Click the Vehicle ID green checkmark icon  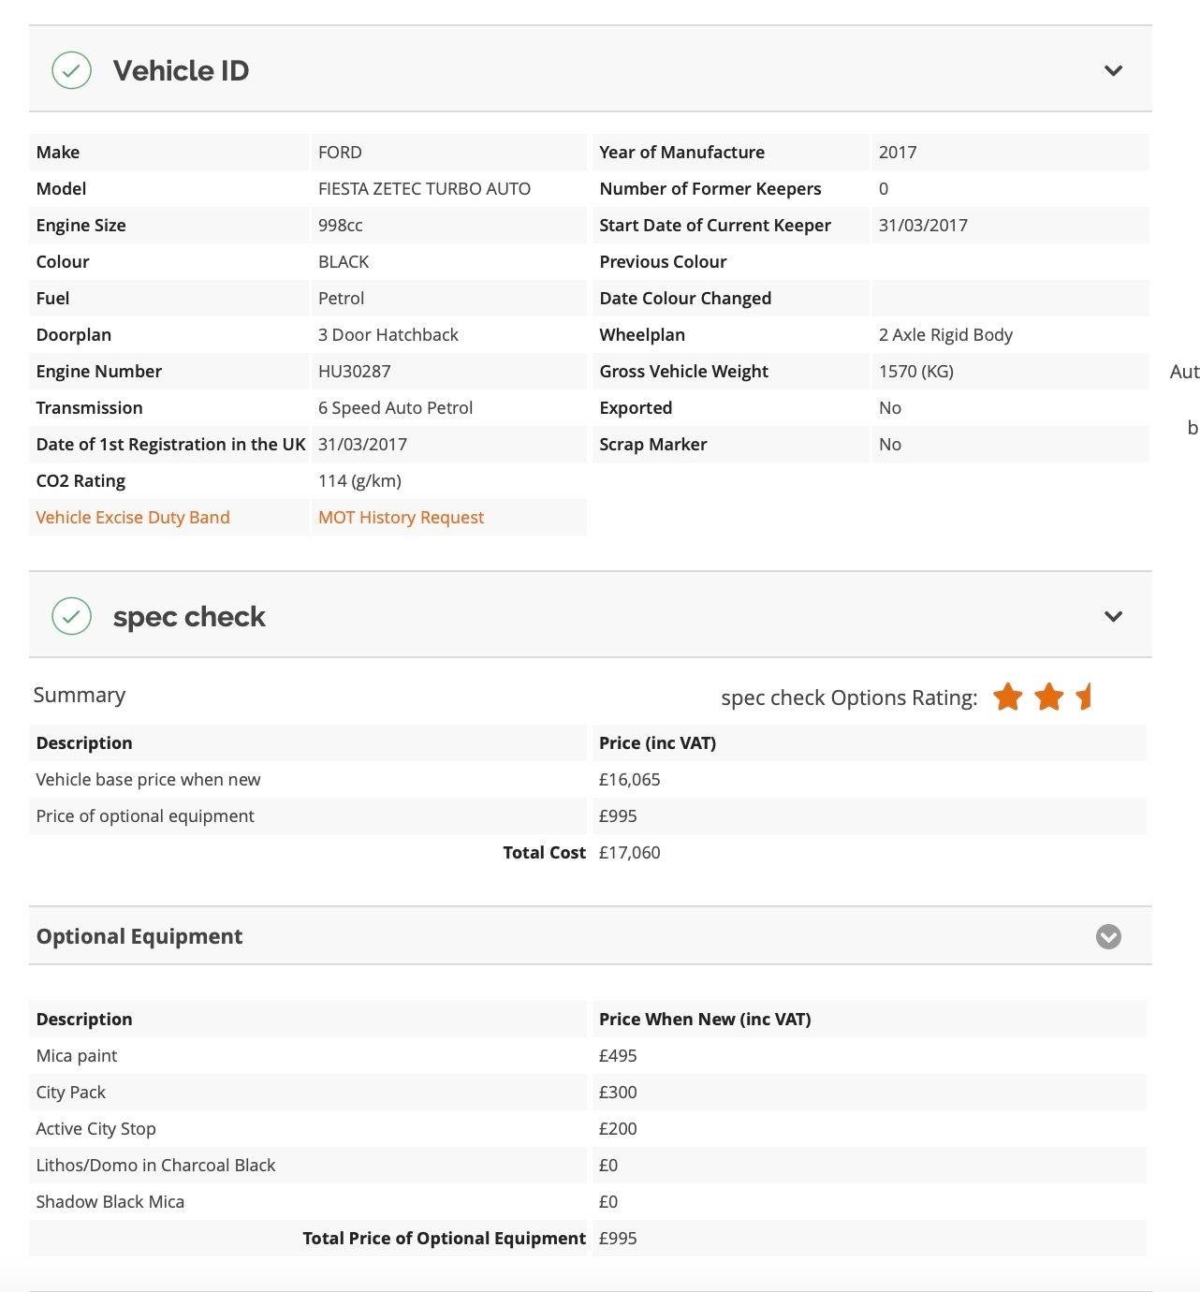(x=71, y=70)
